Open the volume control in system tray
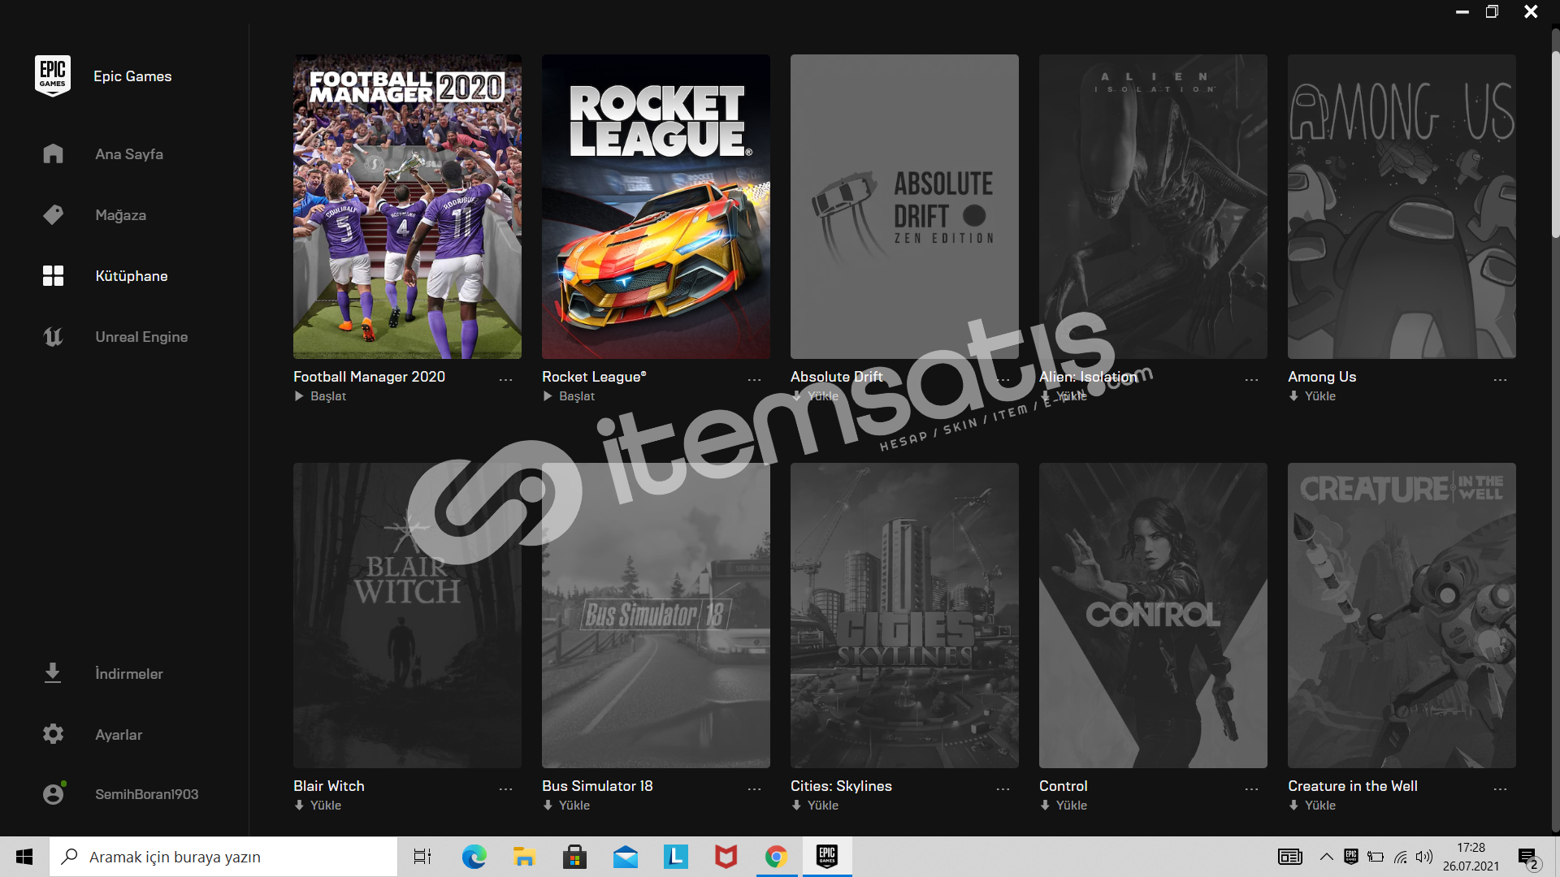The height and width of the screenshot is (877, 1560). click(x=1424, y=857)
